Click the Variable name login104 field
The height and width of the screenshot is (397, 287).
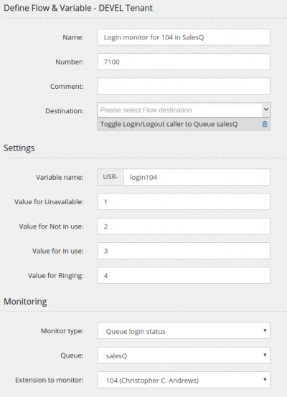(197, 177)
